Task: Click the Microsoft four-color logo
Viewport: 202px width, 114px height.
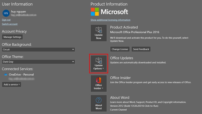Action: click(x=95, y=12)
